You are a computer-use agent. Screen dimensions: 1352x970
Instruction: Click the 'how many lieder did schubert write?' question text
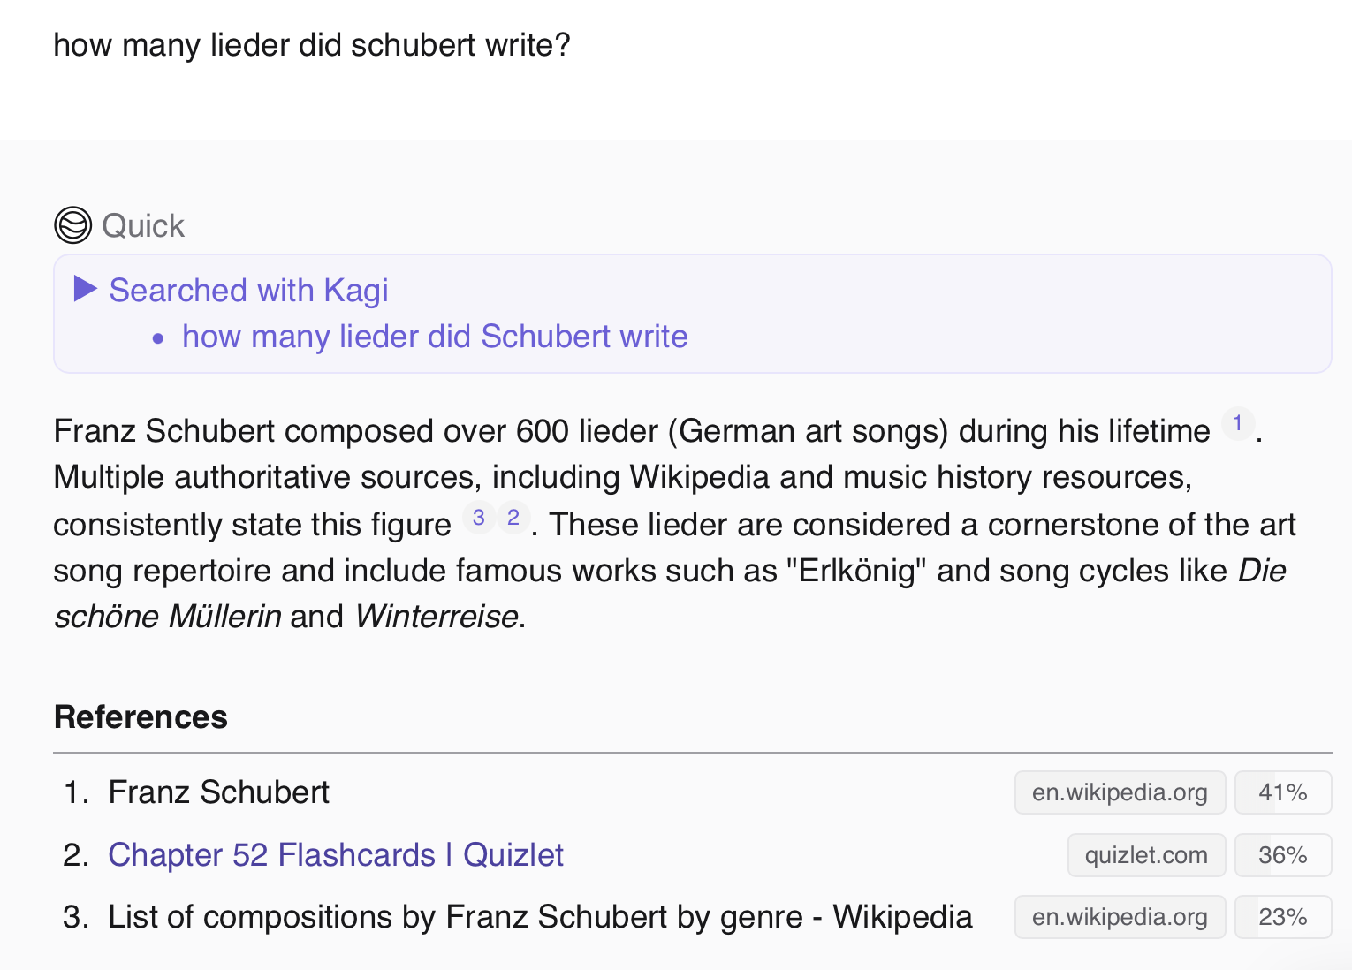[312, 45]
